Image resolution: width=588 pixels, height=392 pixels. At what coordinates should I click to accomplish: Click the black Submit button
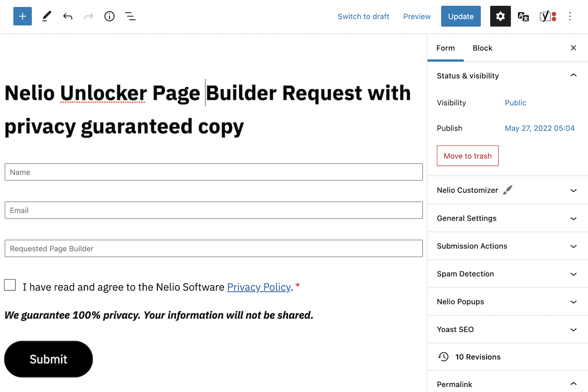click(x=49, y=359)
